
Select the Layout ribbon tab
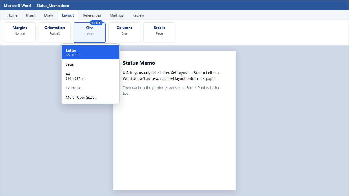(68, 15)
